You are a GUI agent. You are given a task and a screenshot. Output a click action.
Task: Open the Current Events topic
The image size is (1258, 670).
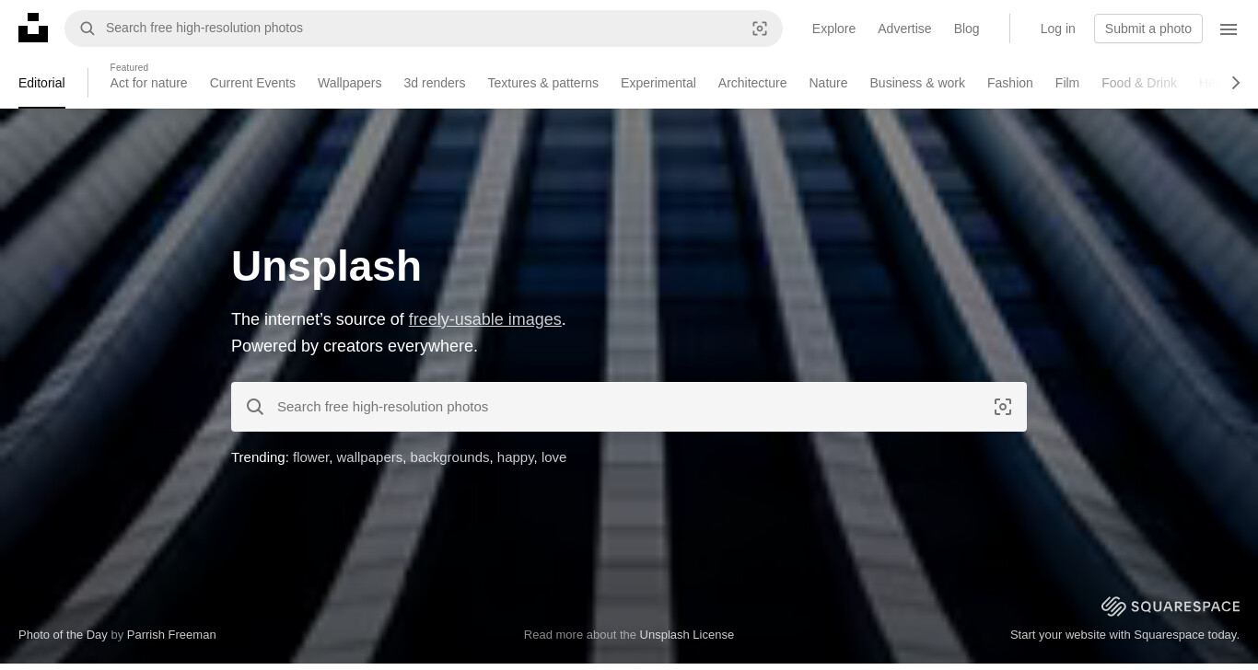[252, 83]
